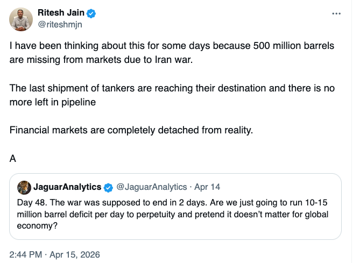Click the lone 'A' line in the tweet
The height and width of the screenshot is (263, 353).
tap(13, 158)
